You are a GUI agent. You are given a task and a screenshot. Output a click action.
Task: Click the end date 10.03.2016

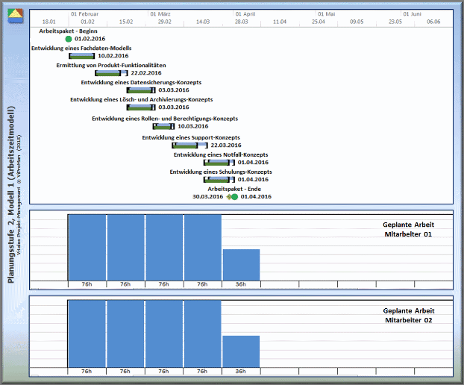click(x=193, y=126)
